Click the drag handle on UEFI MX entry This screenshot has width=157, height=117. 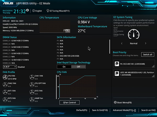(x=153, y=76)
